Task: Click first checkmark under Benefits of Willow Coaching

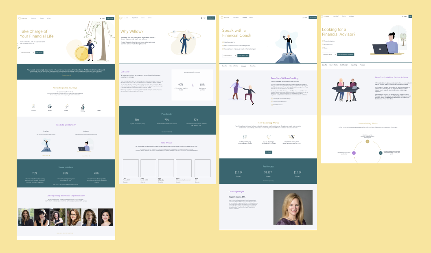Action: [x=272, y=98]
